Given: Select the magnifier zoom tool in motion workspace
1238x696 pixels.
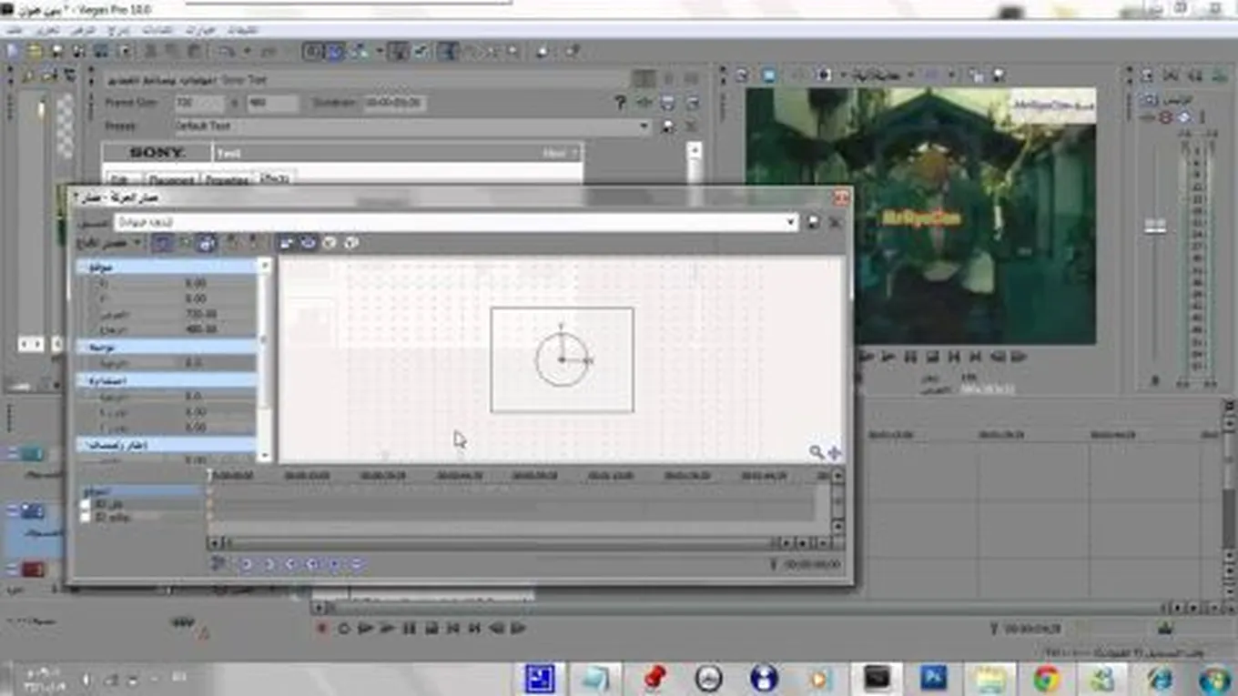Looking at the screenshot, I should (x=817, y=452).
